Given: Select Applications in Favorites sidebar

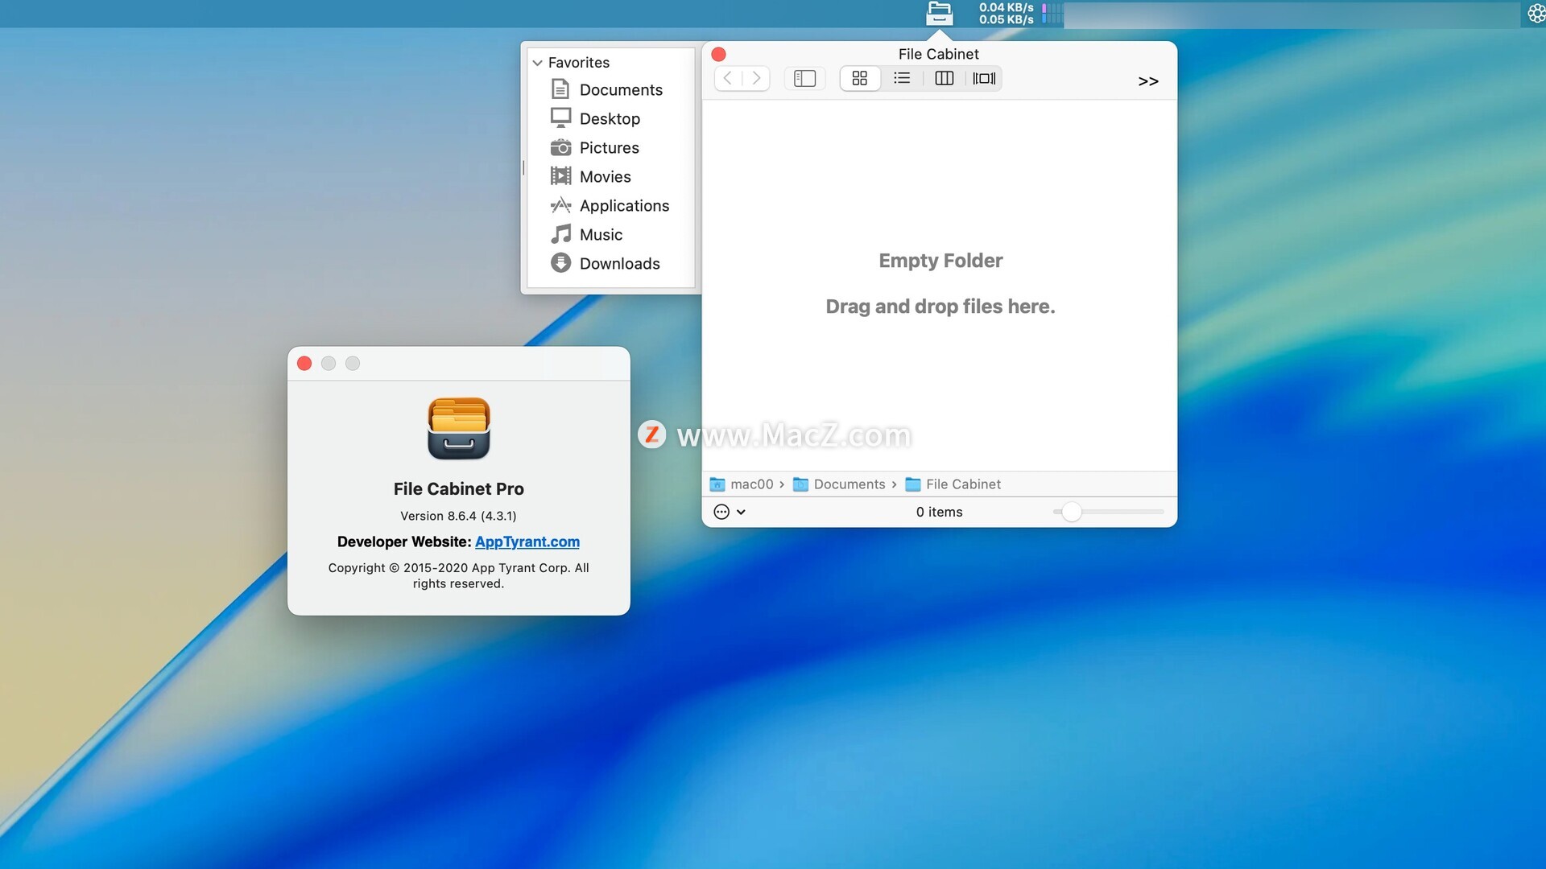Looking at the screenshot, I should [624, 206].
